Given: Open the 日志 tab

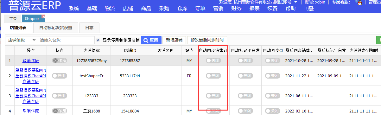Looking at the screenshot, I should coord(89,28).
